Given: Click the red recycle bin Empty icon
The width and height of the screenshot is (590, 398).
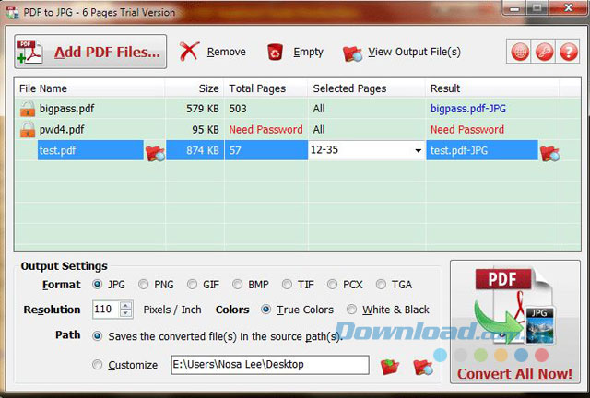Looking at the screenshot, I should pos(275,52).
